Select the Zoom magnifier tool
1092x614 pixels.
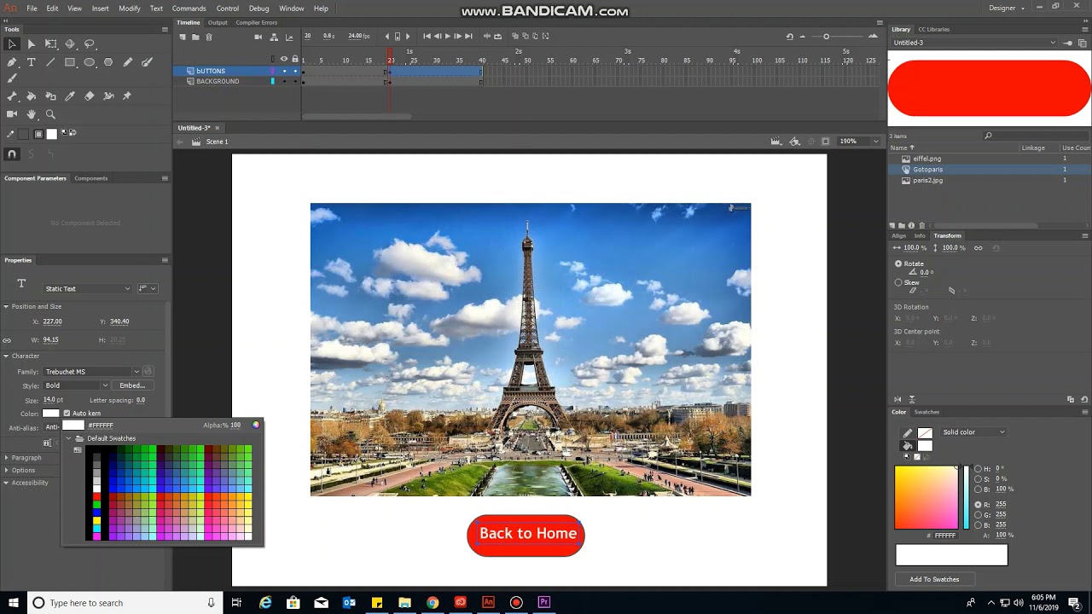[50, 114]
